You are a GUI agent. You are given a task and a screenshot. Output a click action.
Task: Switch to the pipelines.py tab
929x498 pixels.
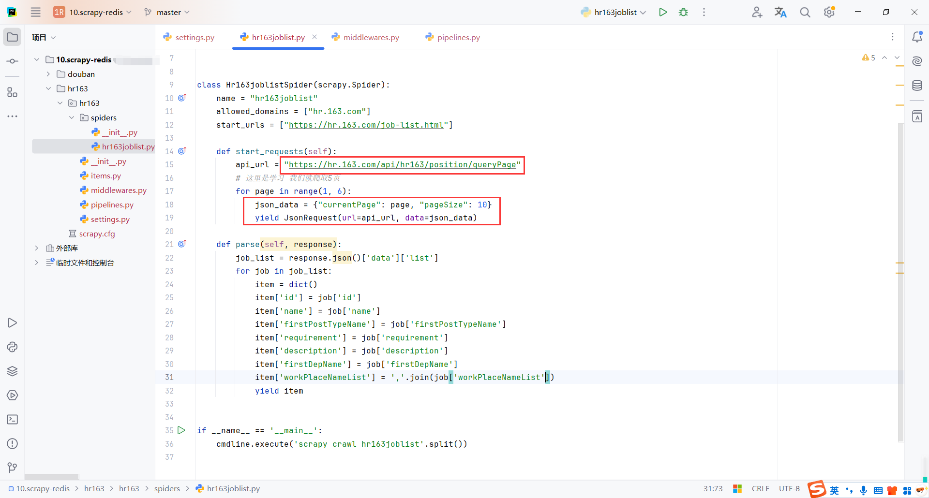pos(453,37)
